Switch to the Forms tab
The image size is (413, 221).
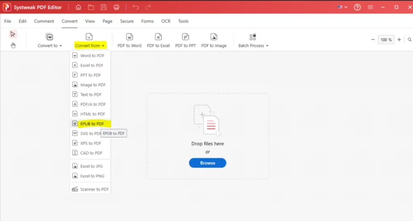coord(147,21)
